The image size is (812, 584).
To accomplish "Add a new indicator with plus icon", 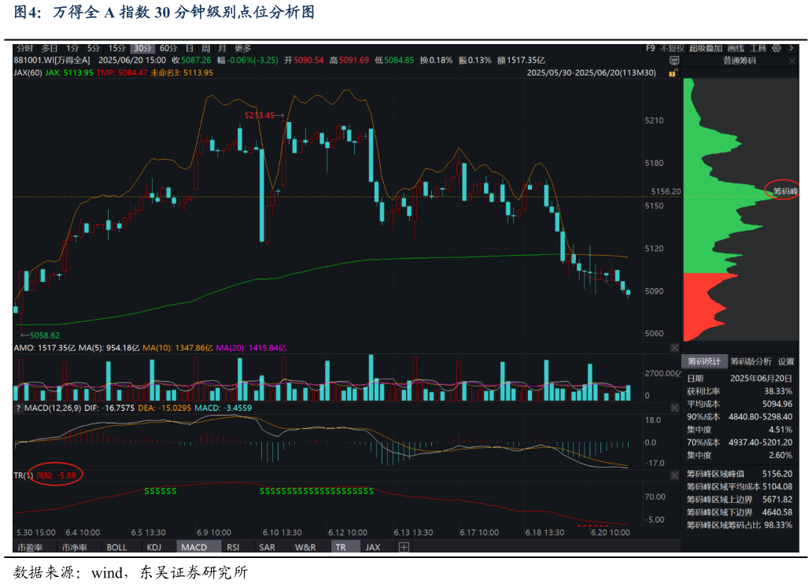I will coord(404,547).
